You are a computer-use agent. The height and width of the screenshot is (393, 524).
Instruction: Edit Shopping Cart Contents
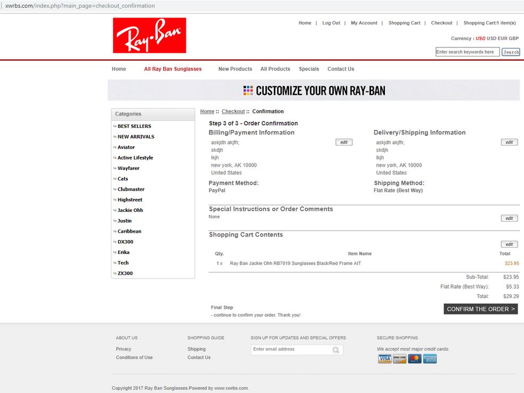point(509,244)
